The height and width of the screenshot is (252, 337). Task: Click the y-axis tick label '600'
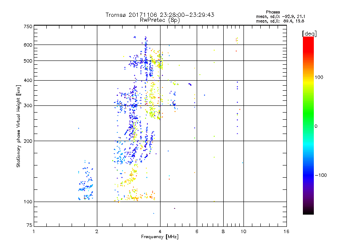[x=28, y=45]
